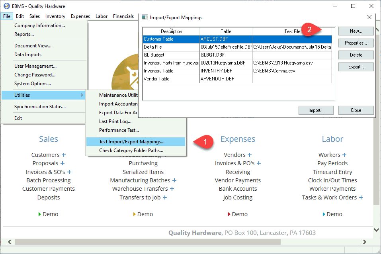This screenshot has height=254, width=381.
Task: Open the Customer Payments link
Action: (49, 189)
